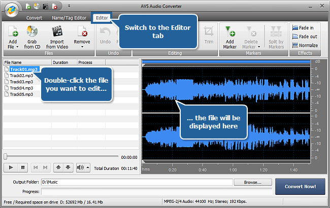The width and height of the screenshot is (330, 208).
Task: Select the Editor tab
Action: 102,18
